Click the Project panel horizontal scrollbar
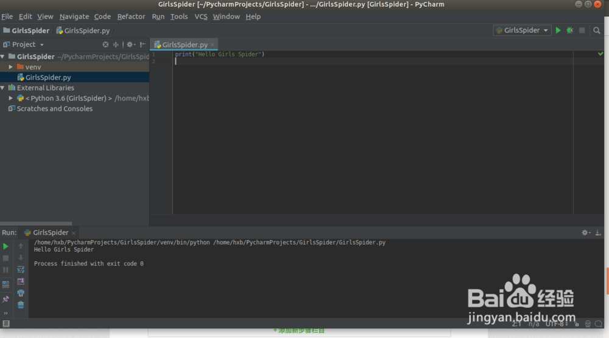This screenshot has width=609, height=338. [x=36, y=224]
